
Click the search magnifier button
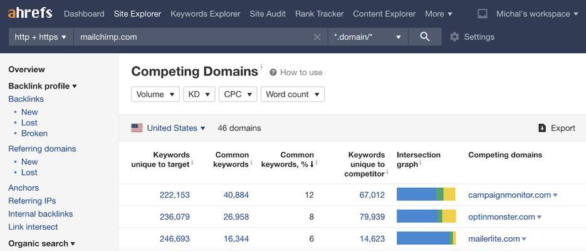425,36
